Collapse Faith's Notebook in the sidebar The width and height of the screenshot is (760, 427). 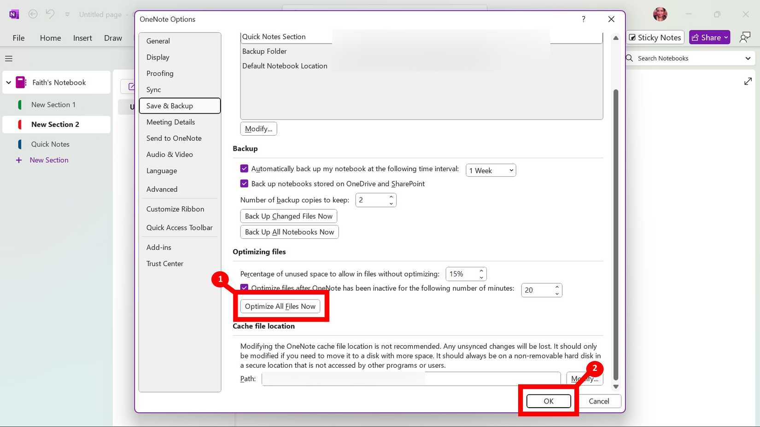[x=8, y=82]
